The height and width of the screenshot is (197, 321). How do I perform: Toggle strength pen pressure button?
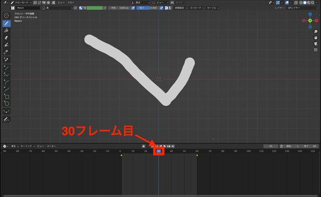(162, 8)
